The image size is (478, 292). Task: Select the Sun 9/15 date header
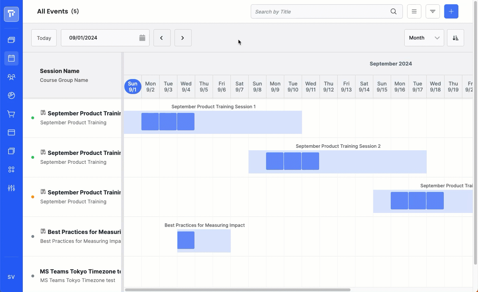point(382,87)
